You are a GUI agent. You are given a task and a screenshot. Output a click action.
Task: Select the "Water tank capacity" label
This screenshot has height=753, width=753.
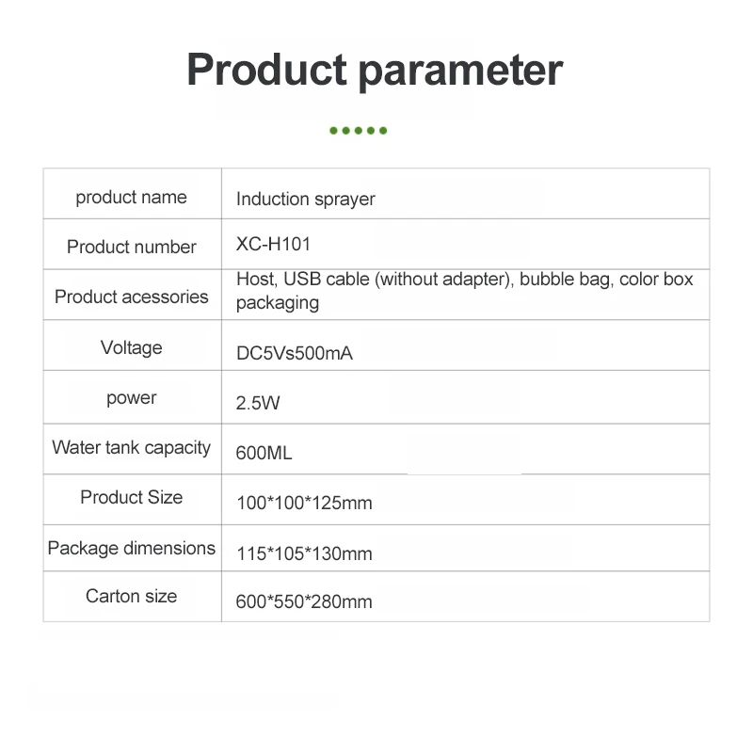pyautogui.click(x=132, y=447)
